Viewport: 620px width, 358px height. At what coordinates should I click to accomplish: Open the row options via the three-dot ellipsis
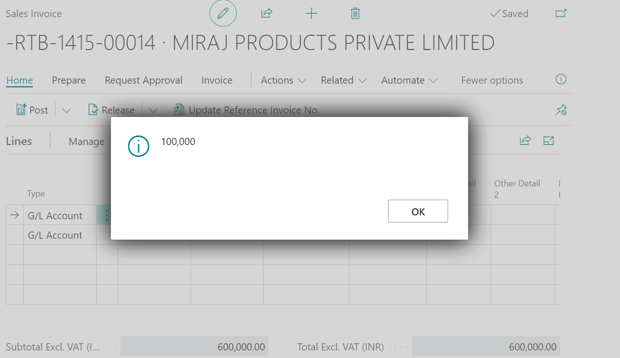point(107,215)
